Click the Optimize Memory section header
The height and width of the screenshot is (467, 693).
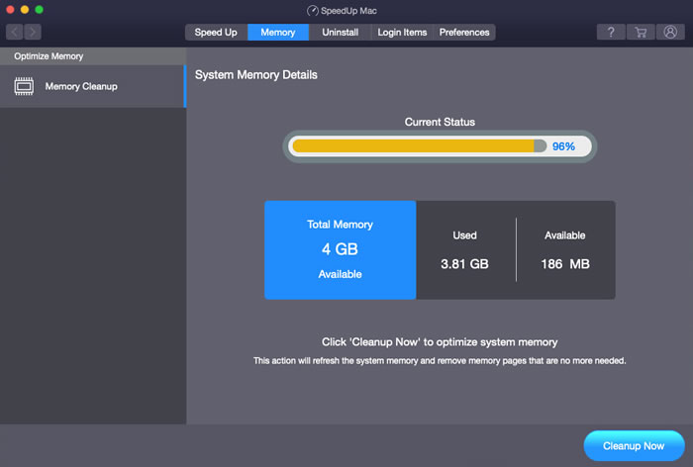[49, 56]
